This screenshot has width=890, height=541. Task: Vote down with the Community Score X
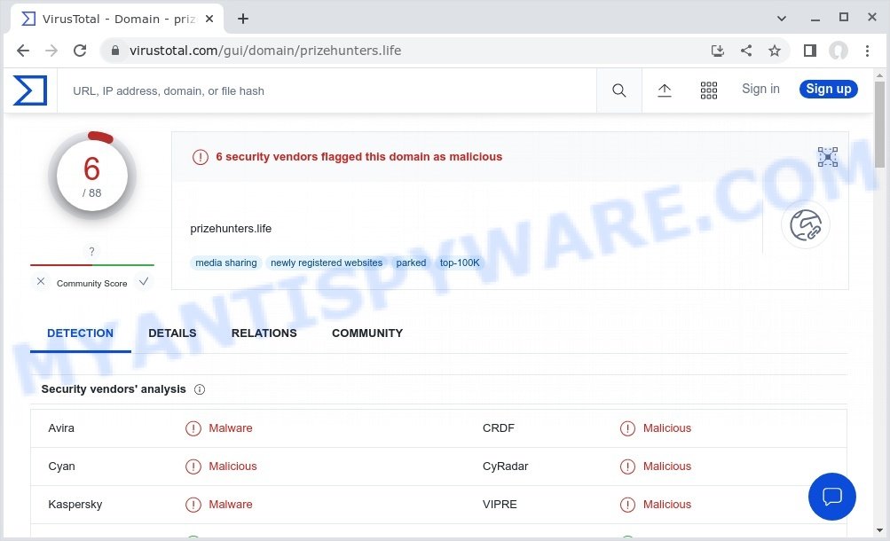41,281
